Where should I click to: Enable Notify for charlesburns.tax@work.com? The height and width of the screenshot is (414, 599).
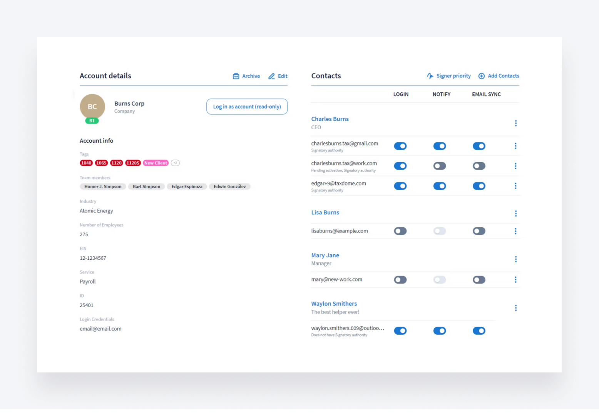click(440, 166)
